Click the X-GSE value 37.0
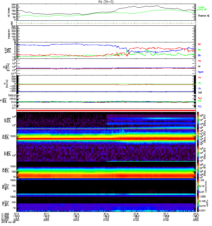The height and width of the screenshot is (226, 212). [16, 214]
